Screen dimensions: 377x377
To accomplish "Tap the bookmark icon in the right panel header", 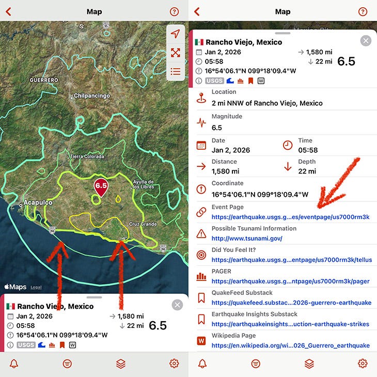I will coord(251,81).
